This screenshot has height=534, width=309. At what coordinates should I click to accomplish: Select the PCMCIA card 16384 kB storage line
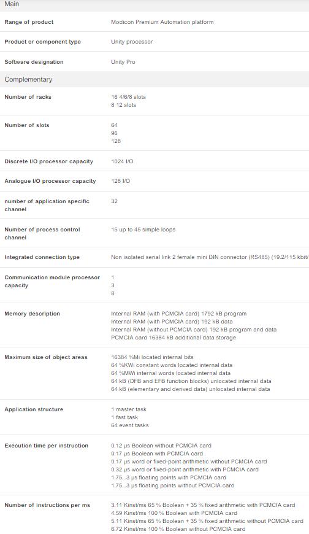[174, 338]
